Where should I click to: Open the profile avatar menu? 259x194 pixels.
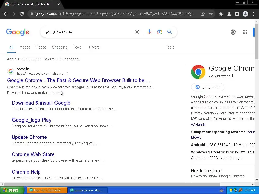[245, 14]
